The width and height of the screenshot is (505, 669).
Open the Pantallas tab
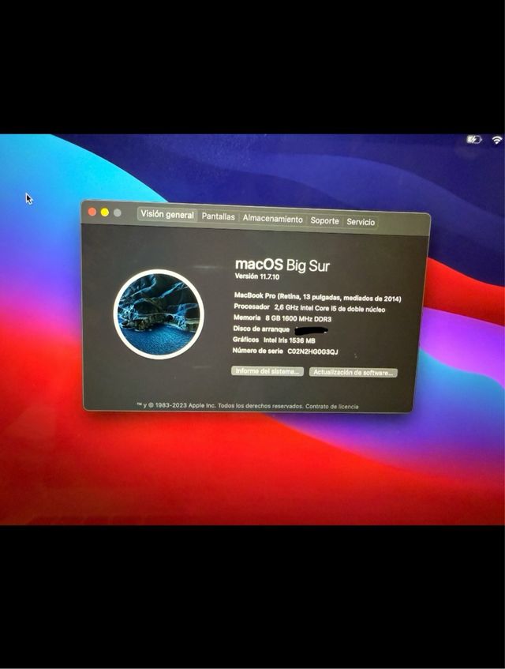219,216
